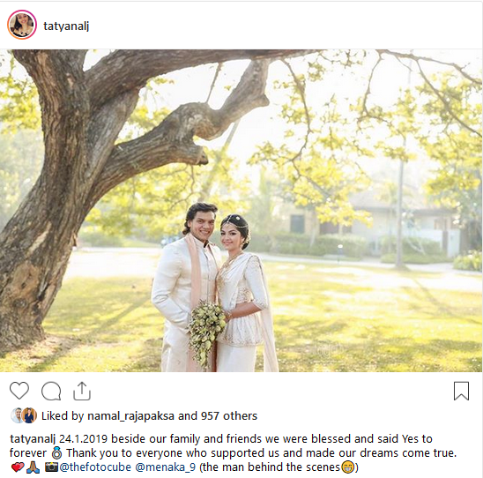Click the grinning emoji after 'scenes'

coord(347,467)
